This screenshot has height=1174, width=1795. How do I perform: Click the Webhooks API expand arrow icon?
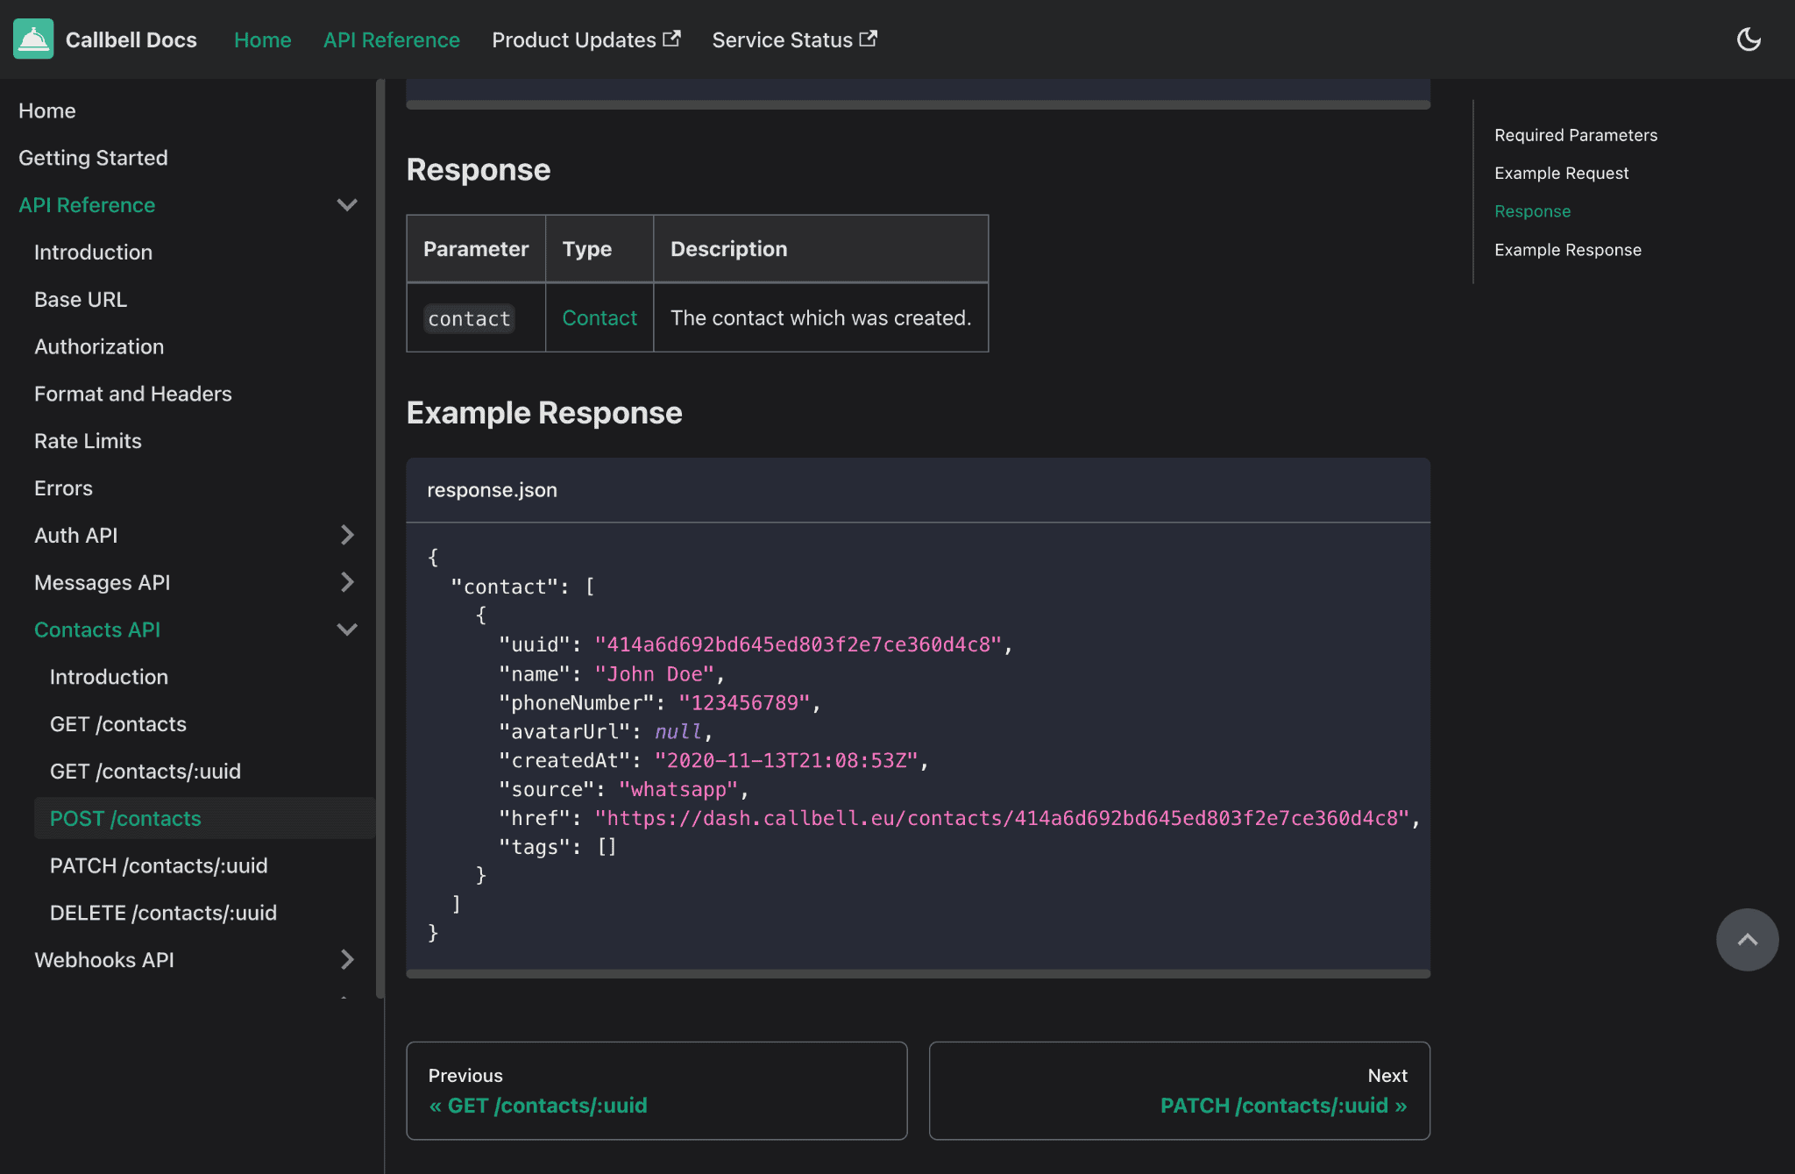(347, 957)
